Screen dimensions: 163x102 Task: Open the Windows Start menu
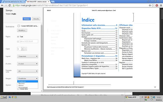tap(4, 97)
